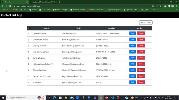Click the Contact List App title
The image size is (179, 100).
(12, 15)
